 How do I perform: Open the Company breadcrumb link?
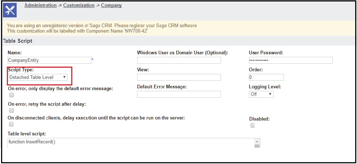pos(111,5)
